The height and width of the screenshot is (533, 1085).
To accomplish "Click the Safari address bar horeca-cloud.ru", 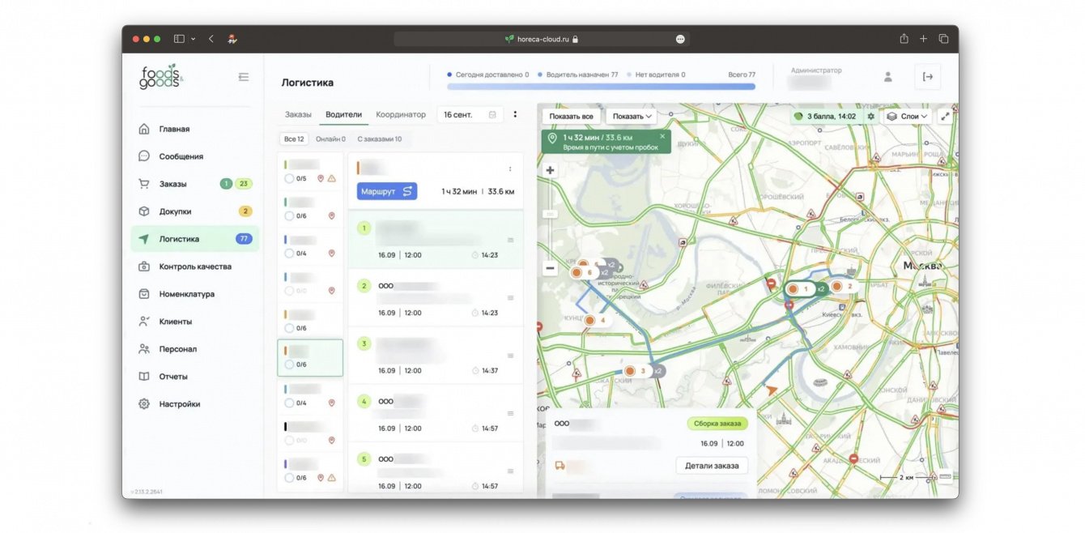I will (x=541, y=39).
